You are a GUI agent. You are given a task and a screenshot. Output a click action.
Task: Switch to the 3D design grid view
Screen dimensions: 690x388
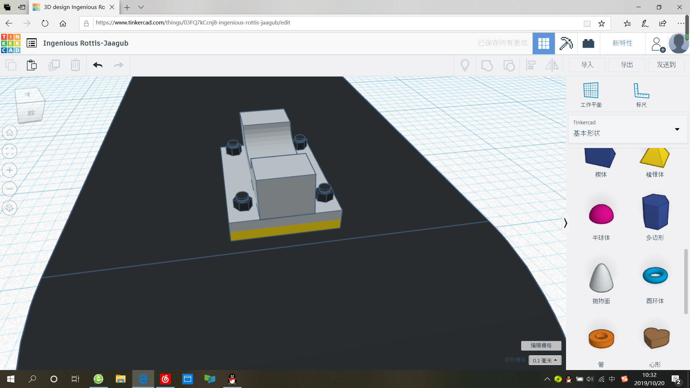(544, 43)
